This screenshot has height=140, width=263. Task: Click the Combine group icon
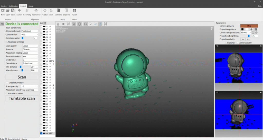[x=58, y=11]
